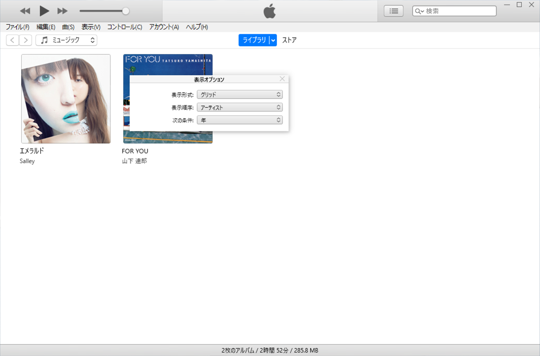Screen dimensions: 540x356
Task: Click the volume slider knob
Action: 126,11
